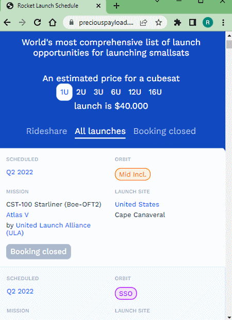Click the Mid Incl. orbit badge

pyautogui.click(x=132, y=174)
